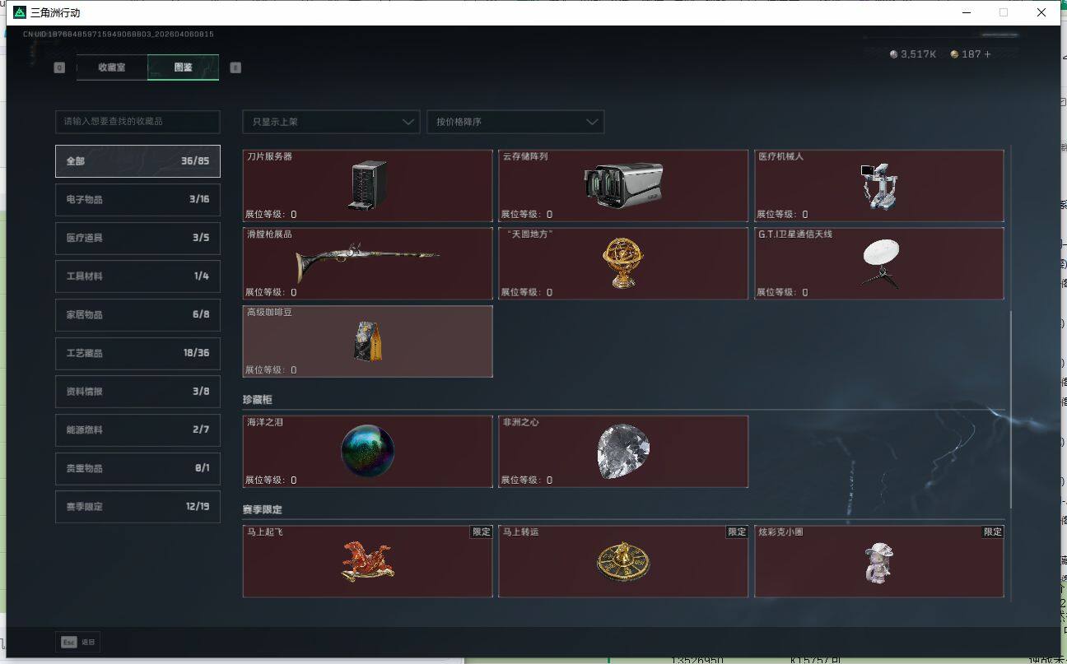Filter by 医疗道具 category
The height and width of the screenshot is (664, 1067).
(137, 238)
